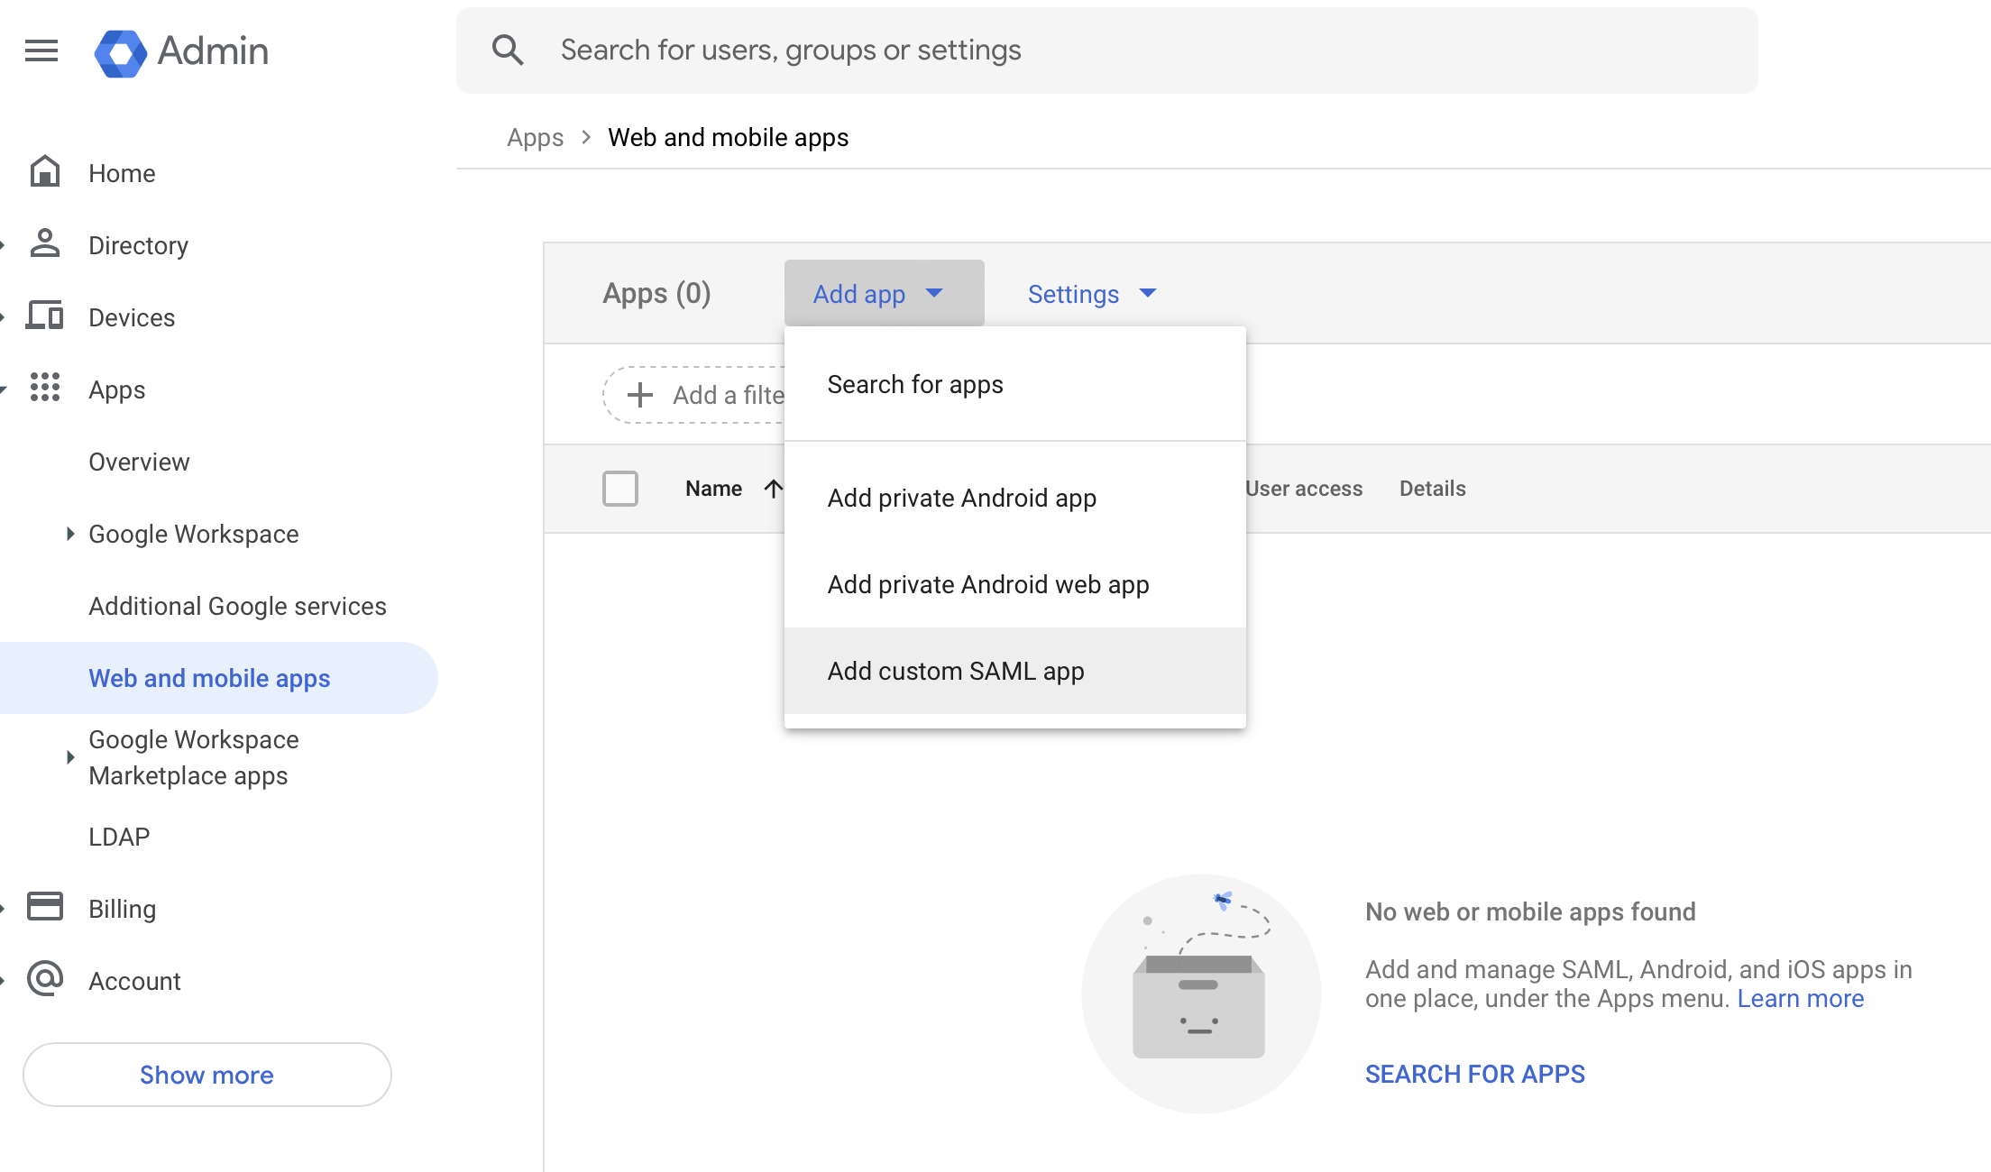Select the Billing card icon

point(45,908)
